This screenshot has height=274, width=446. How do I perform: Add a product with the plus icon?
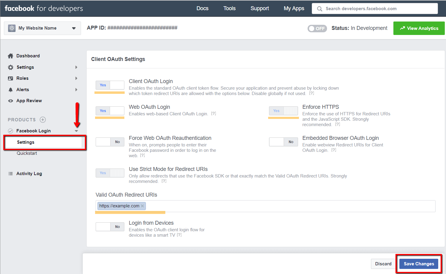(x=43, y=120)
